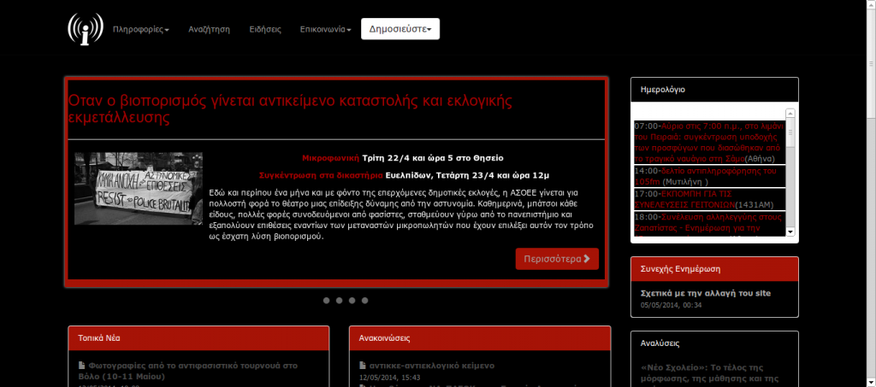The width and height of the screenshot is (876, 387).
Task: Open the 07:00 calendar event about Πειραιά
Action: coord(709,142)
